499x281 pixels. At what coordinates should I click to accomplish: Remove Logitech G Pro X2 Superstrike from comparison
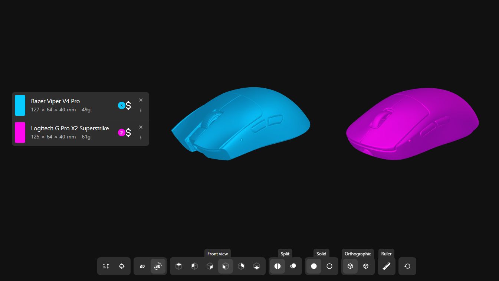[141, 127]
